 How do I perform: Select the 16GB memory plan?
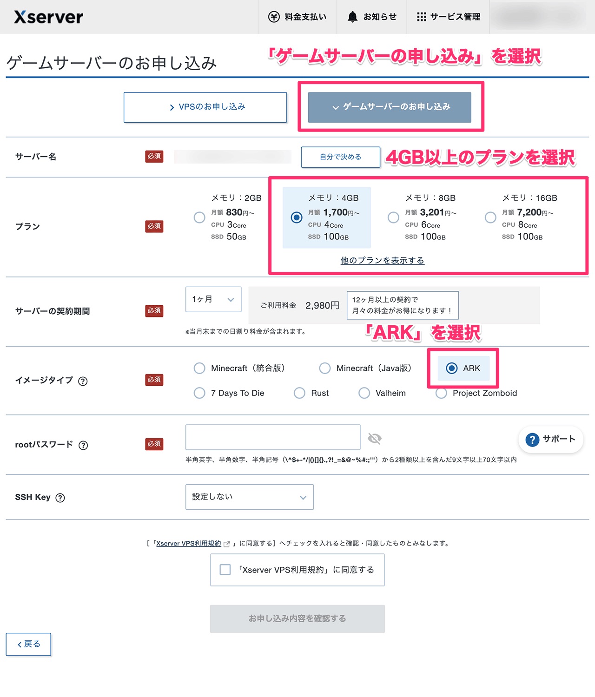pyautogui.click(x=490, y=217)
